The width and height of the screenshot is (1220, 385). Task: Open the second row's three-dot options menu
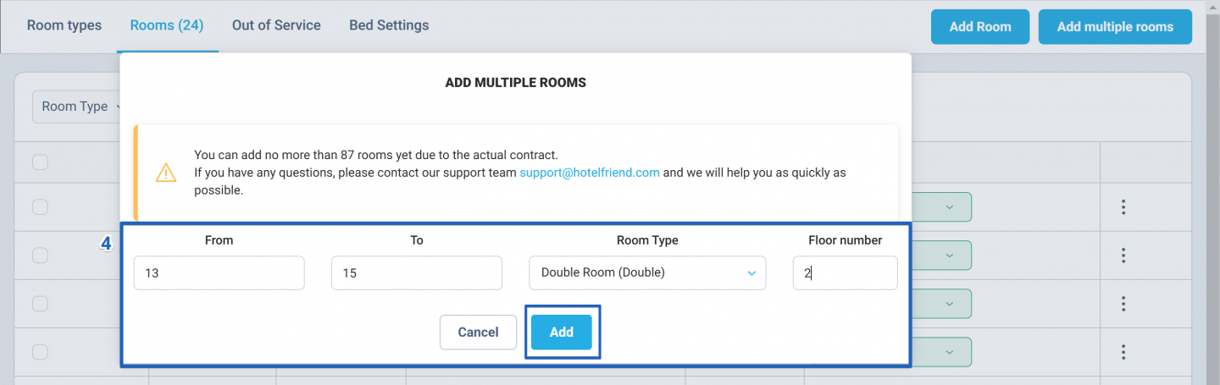[x=1123, y=255]
